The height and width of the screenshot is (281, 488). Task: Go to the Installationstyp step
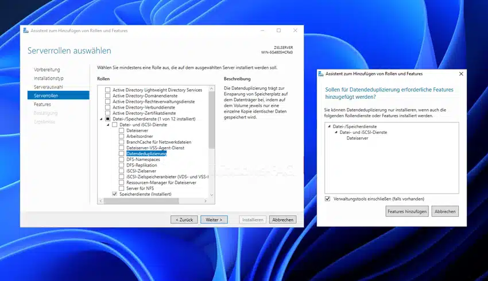tap(49, 78)
